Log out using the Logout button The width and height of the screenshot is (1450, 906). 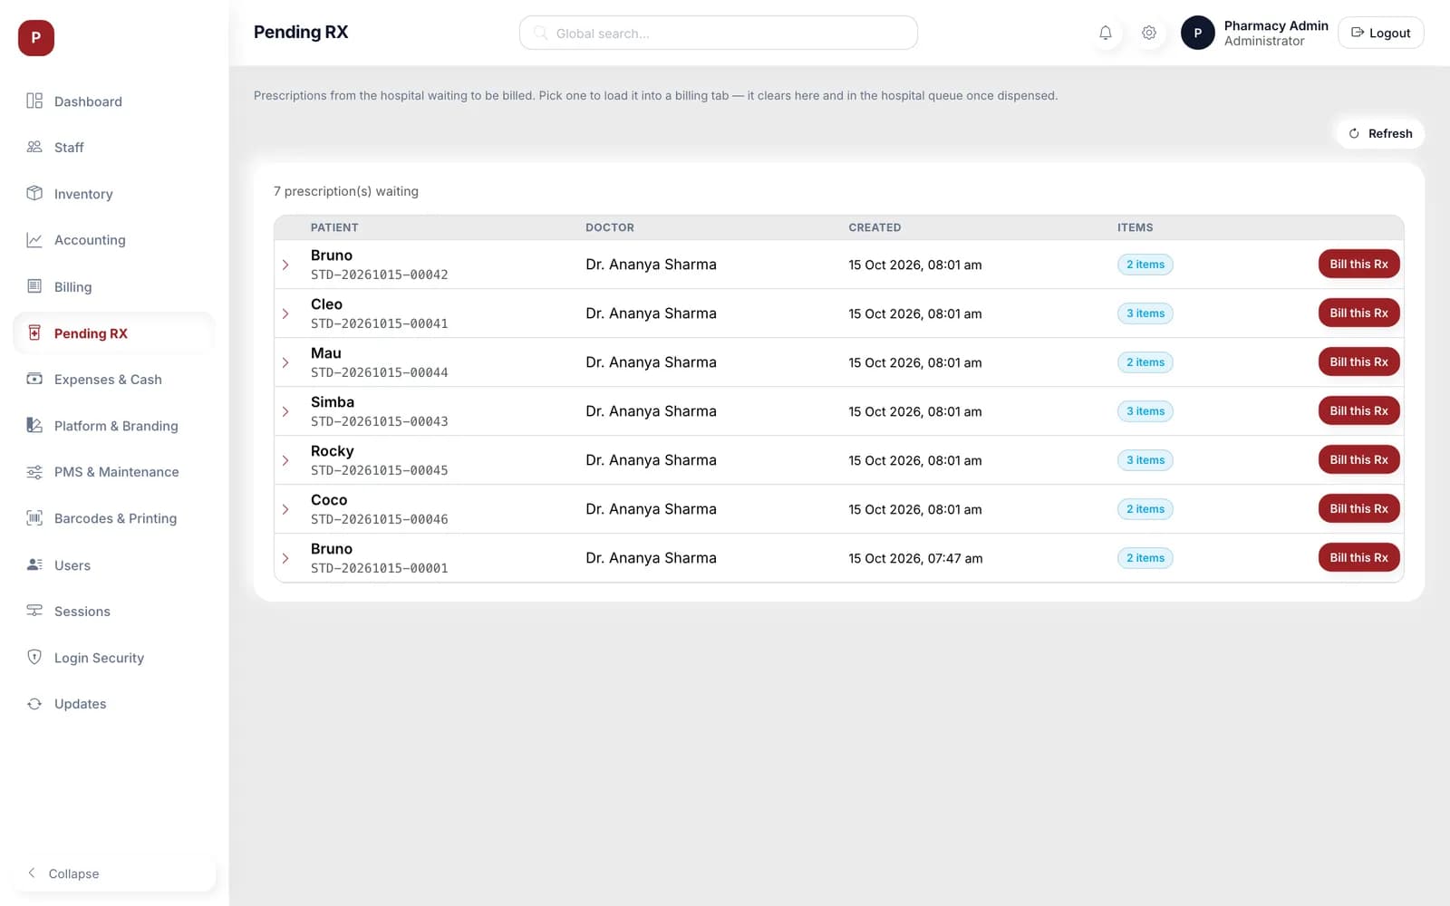tap(1380, 33)
